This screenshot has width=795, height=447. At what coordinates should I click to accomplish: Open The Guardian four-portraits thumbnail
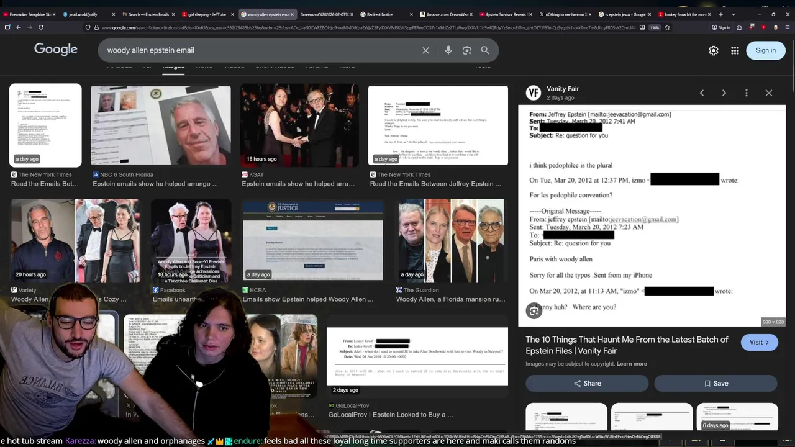pyautogui.click(x=451, y=241)
